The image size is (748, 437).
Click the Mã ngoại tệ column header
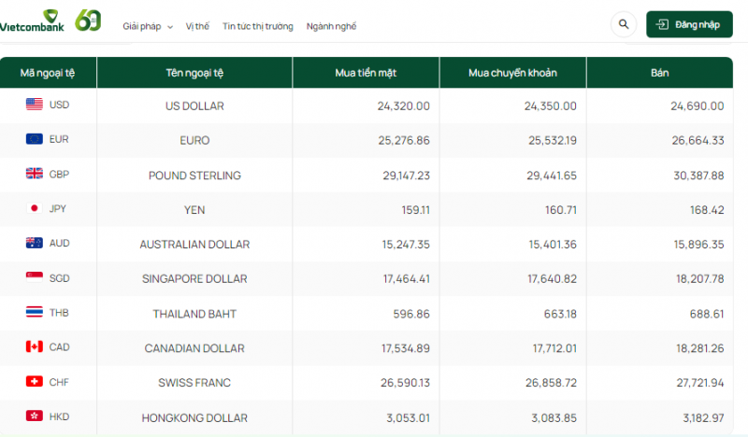click(x=49, y=73)
